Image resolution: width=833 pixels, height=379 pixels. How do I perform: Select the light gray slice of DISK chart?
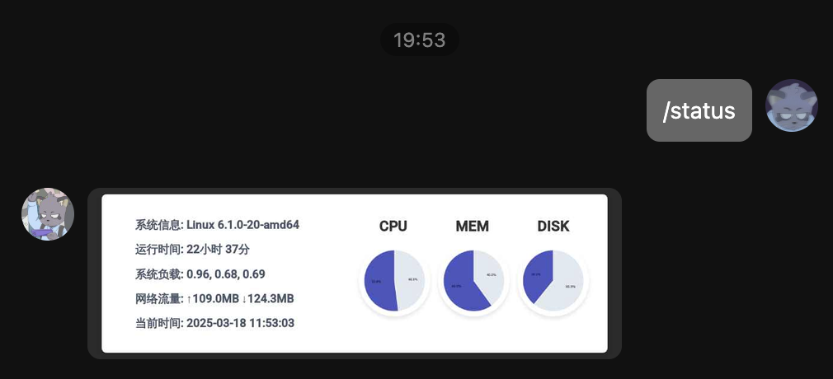click(x=563, y=284)
